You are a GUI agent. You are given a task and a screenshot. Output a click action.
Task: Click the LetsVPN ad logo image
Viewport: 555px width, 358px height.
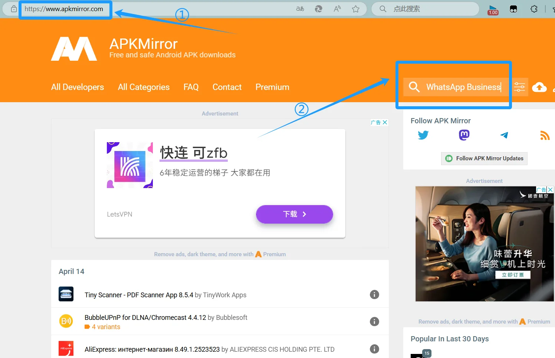coord(130,165)
